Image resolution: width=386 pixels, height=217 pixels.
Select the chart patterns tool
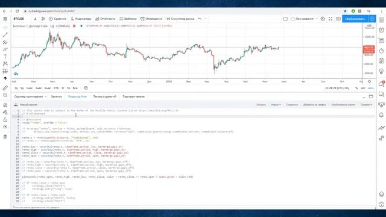coord(5,64)
